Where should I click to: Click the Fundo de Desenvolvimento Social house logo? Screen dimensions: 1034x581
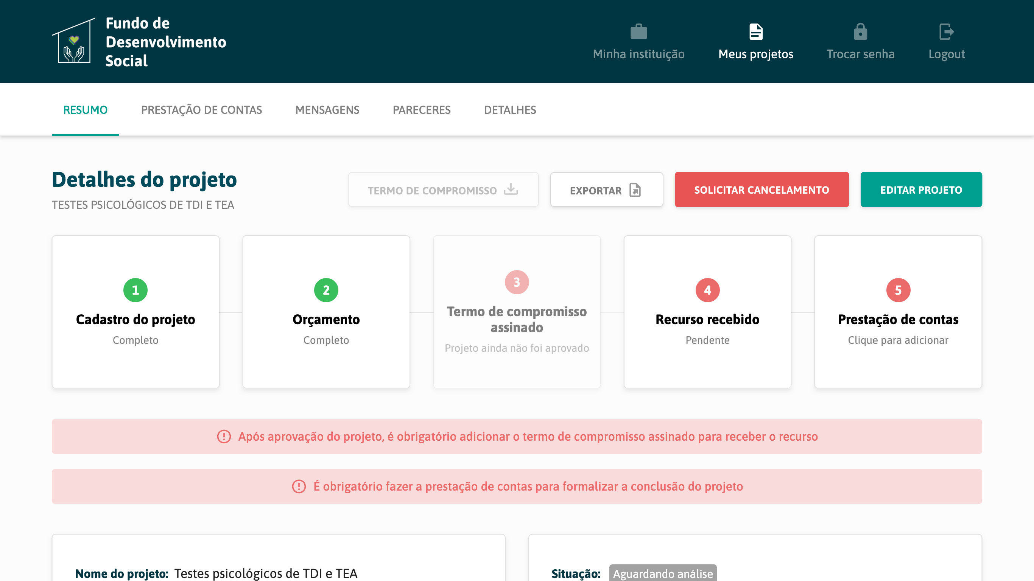[73, 40]
